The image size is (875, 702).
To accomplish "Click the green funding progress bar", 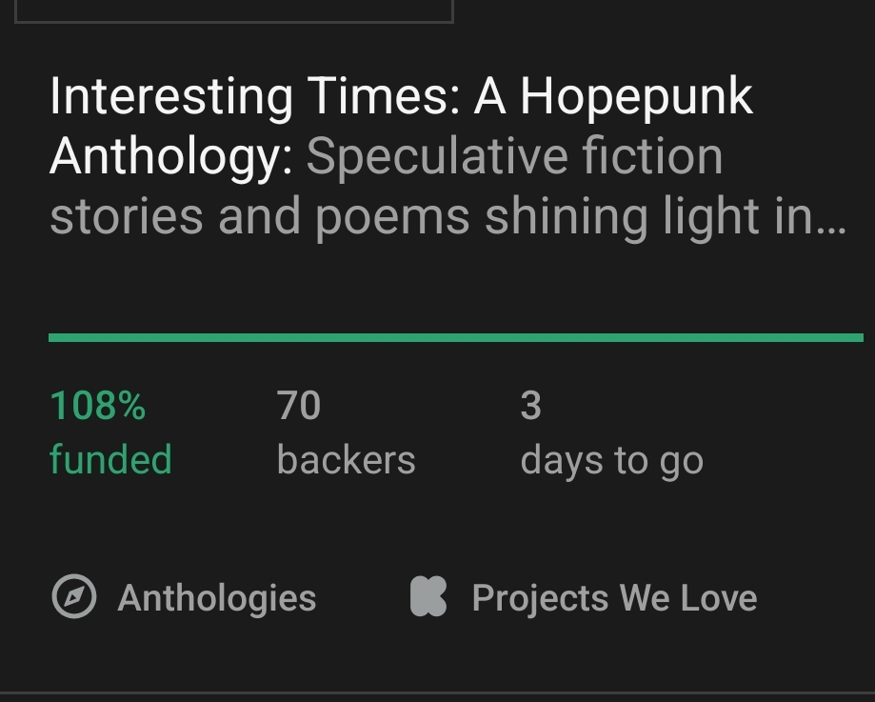I will pos(455,337).
